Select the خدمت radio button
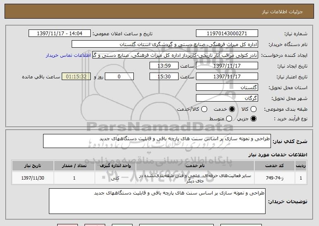 tap(232, 109)
